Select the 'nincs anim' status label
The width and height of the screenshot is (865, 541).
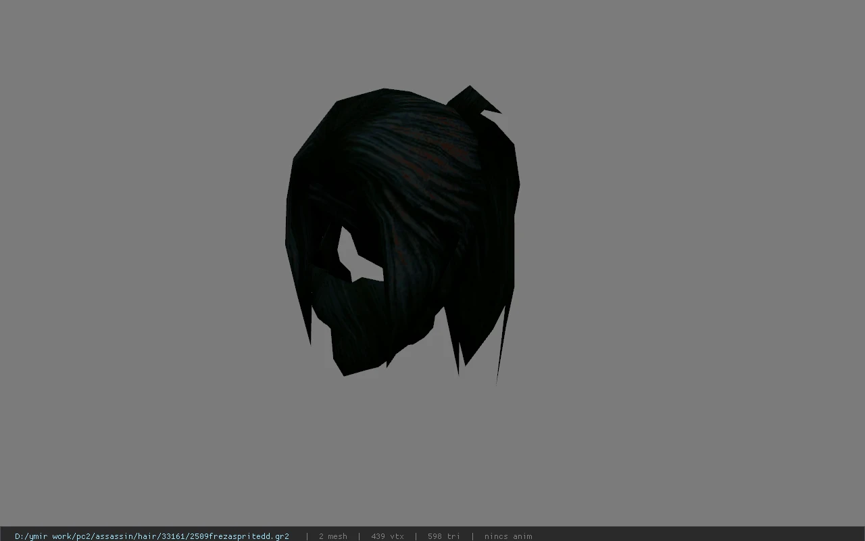pyautogui.click(x=508, y=536)
